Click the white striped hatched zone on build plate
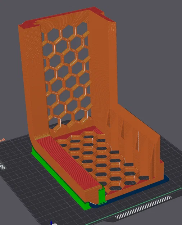182x225 pixels. coord(144,207)
